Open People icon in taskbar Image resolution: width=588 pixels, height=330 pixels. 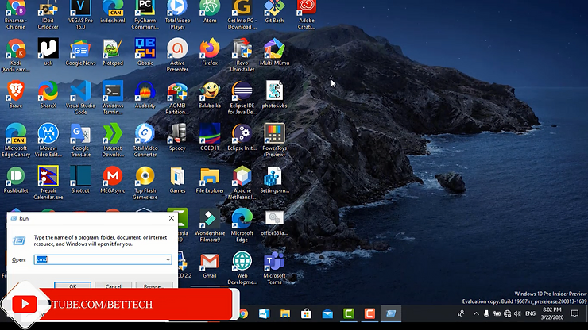(x=461, y=313)
